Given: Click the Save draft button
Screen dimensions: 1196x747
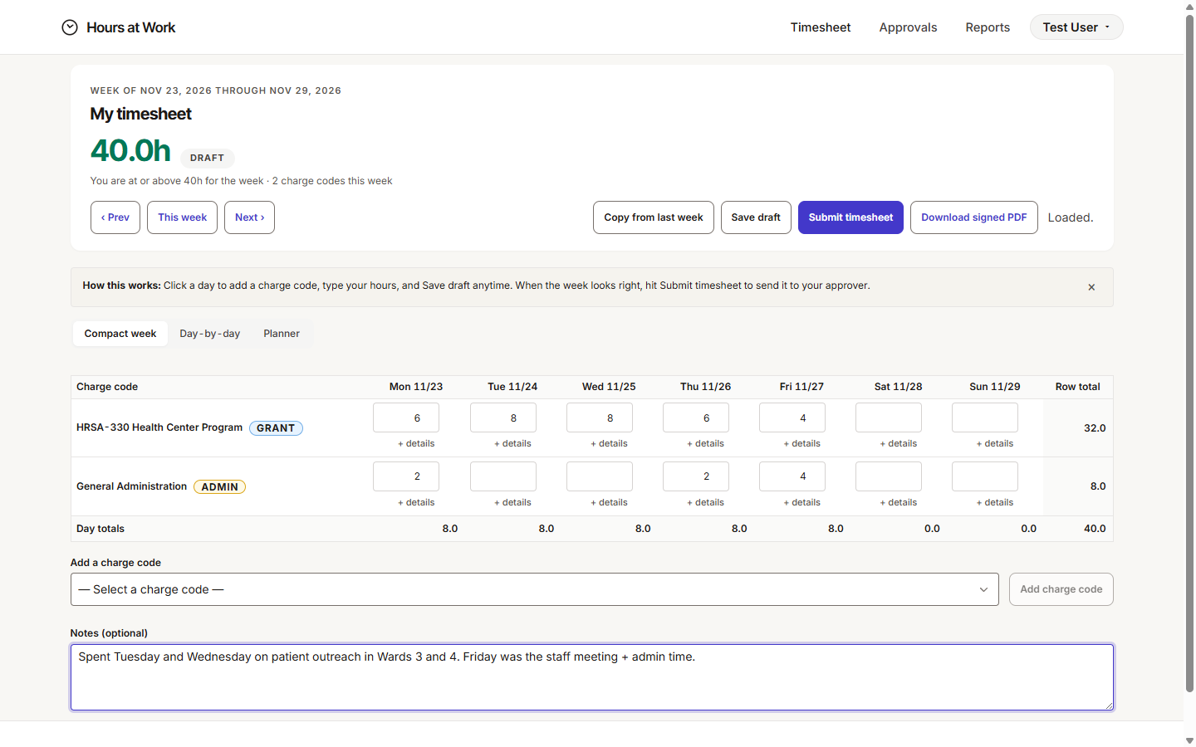Looking at the screenshot, I should [756, 217].
